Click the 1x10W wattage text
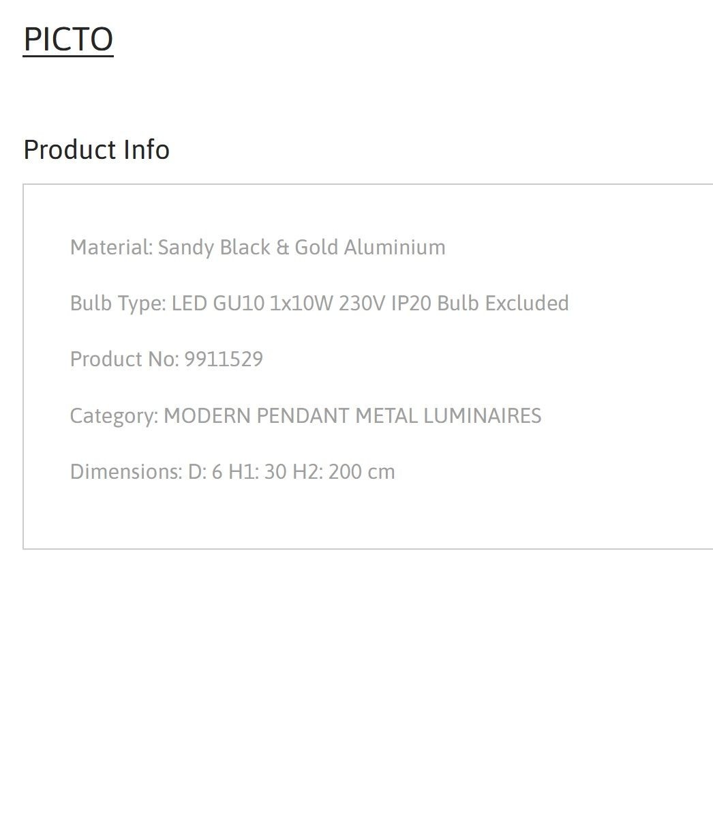This screenshot has height=828, width=713. [x=301, y=304]
